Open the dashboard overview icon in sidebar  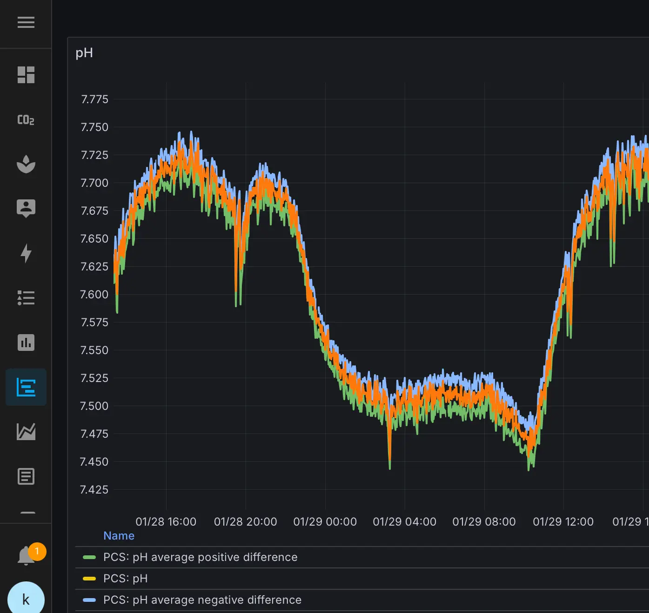coord(26,75)
